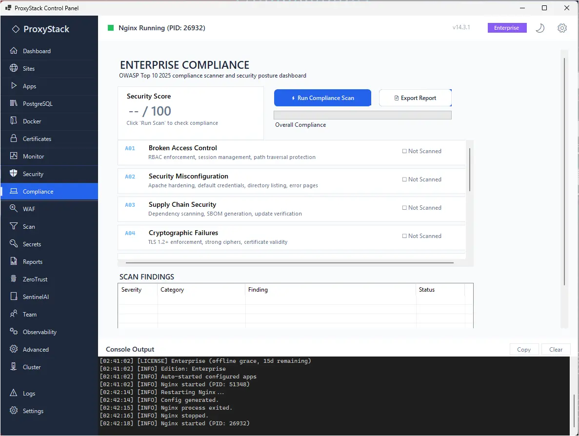The width and height of the screenshot is (579, 436).
Task: Click the Team people icon
Action: click(x=14, y=314)
